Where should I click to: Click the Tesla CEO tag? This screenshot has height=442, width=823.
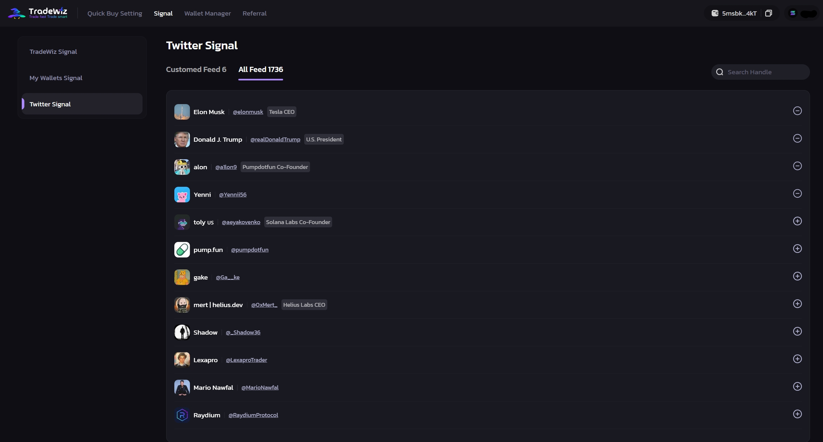coord(281,112)
